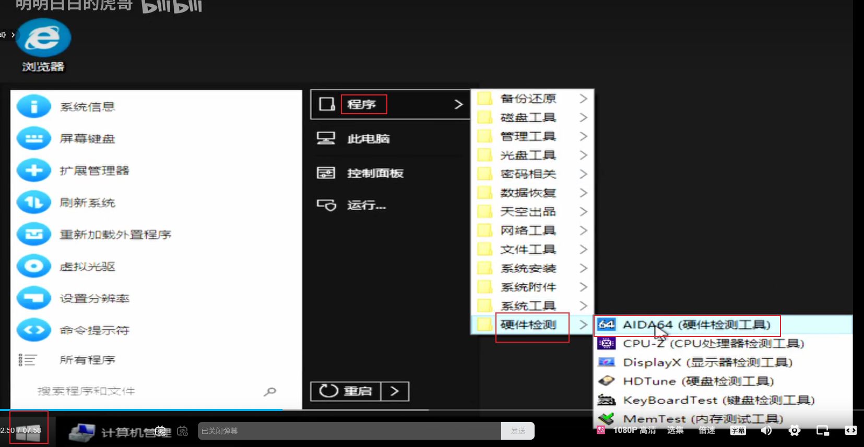This screenshot has width=864, height=447.
Task: Open danmaku settings icon beside toggle
Action: point(183,431)
